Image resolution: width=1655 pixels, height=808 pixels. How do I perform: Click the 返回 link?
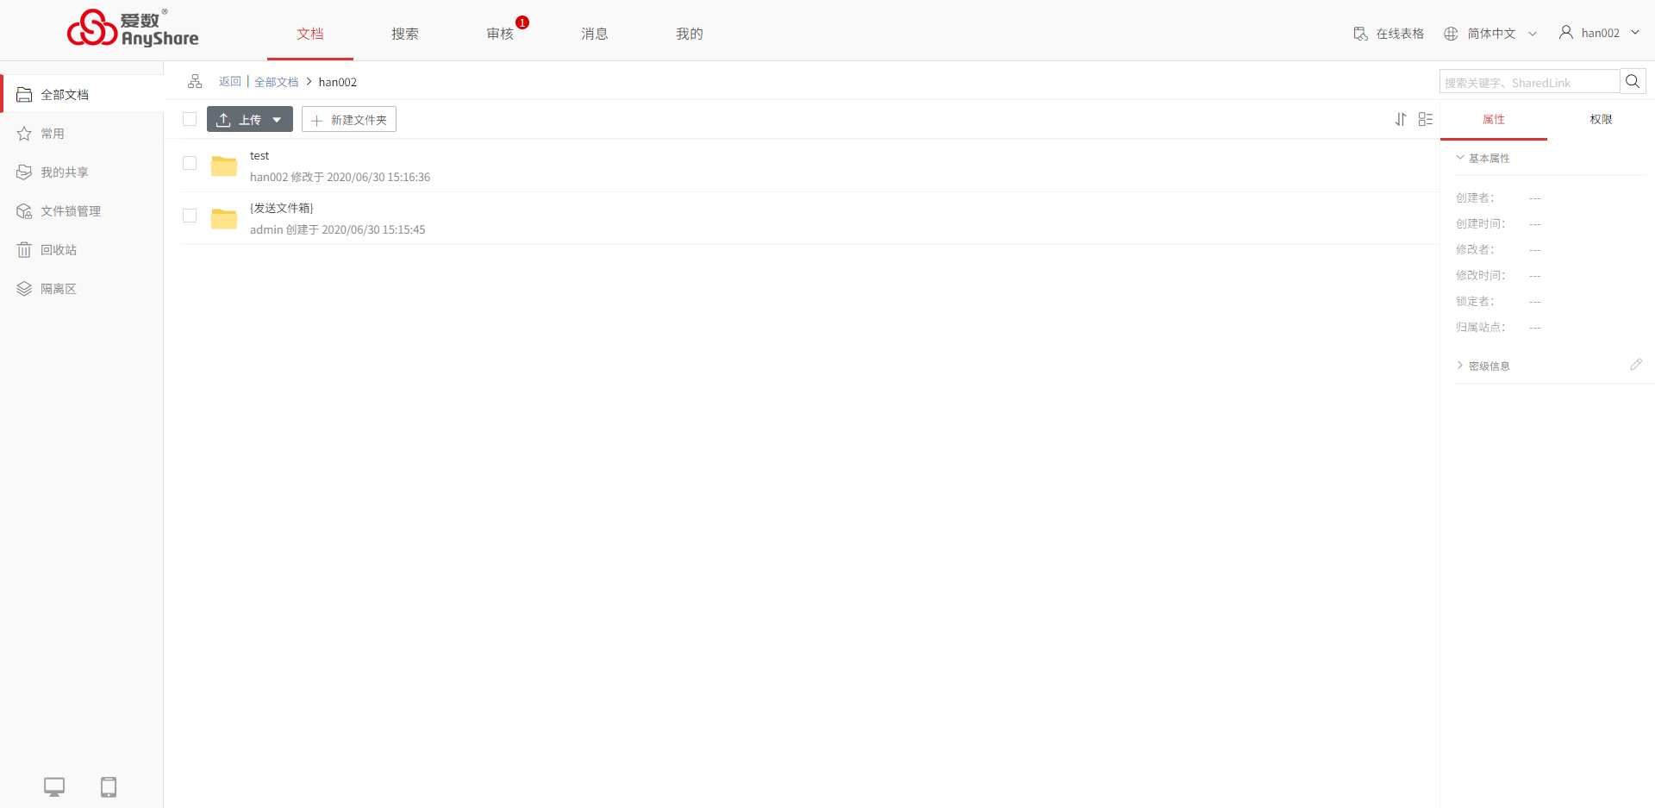pyautogui.click(x=229, y=82)
